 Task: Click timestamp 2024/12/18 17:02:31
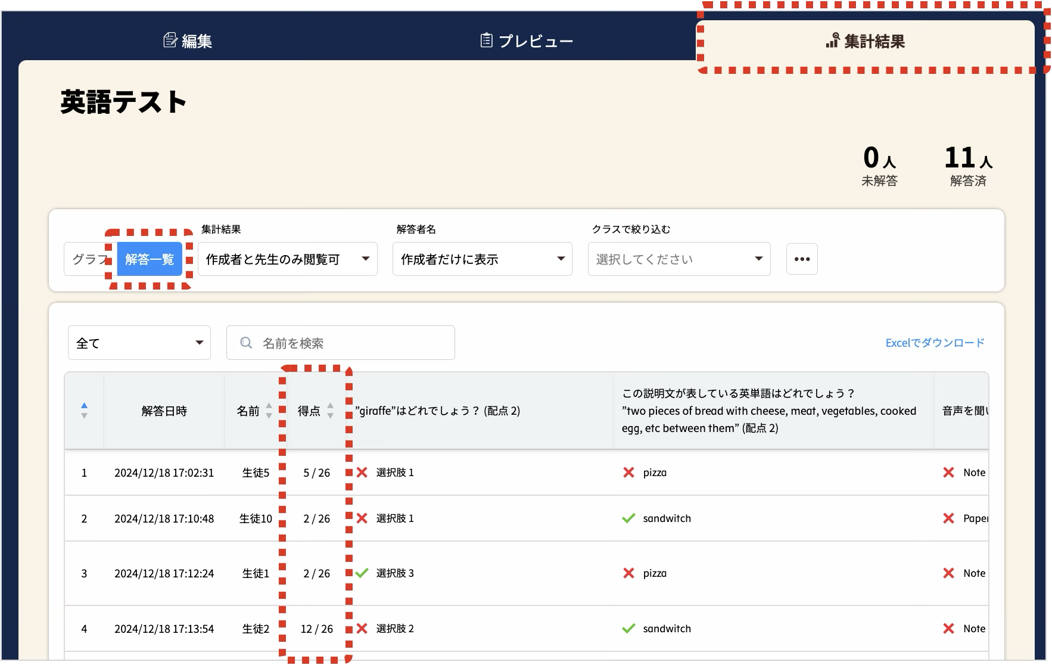(x=164, y=473)
